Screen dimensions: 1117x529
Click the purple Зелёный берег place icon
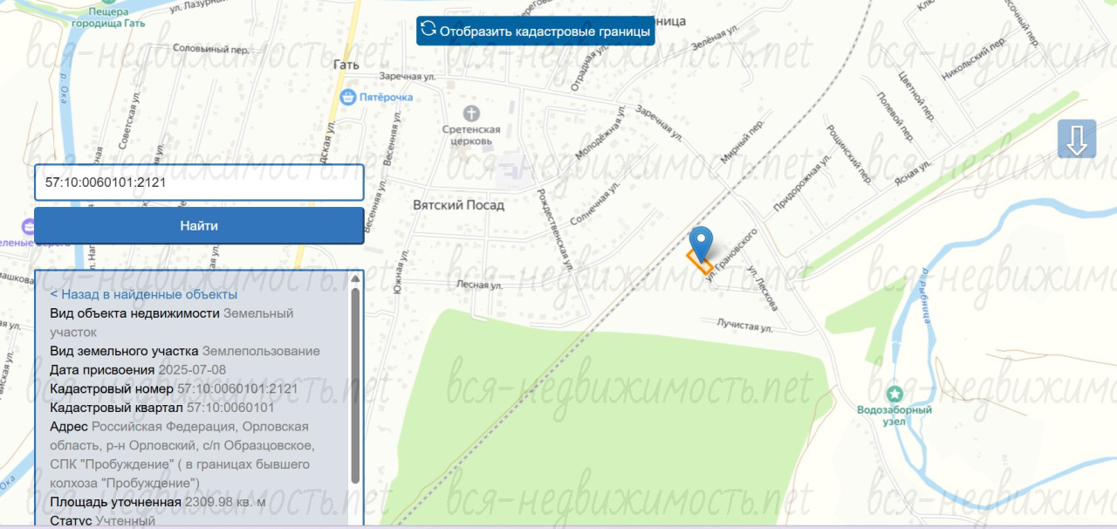click(x=29, y=227)
